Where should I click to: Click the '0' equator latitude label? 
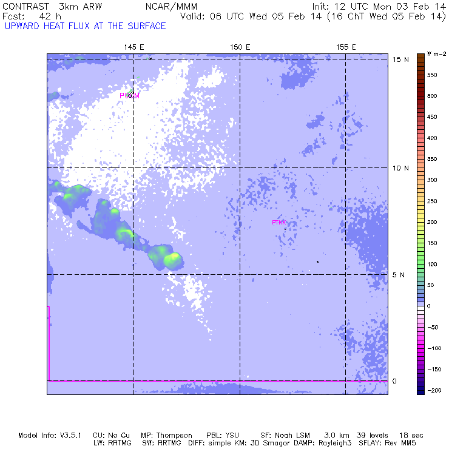(x=394, y=381)
